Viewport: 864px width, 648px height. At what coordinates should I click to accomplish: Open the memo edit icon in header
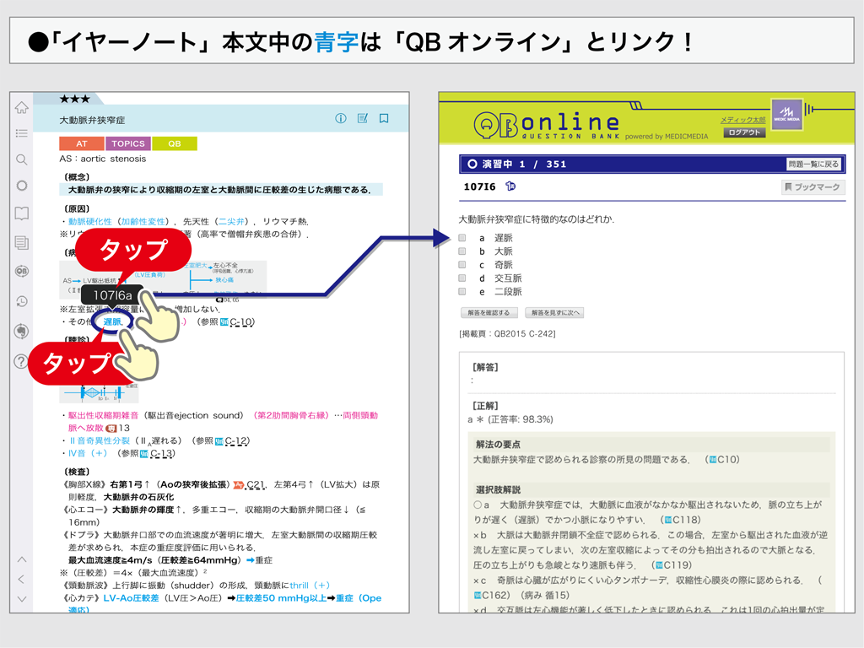[x=363, y=118]
